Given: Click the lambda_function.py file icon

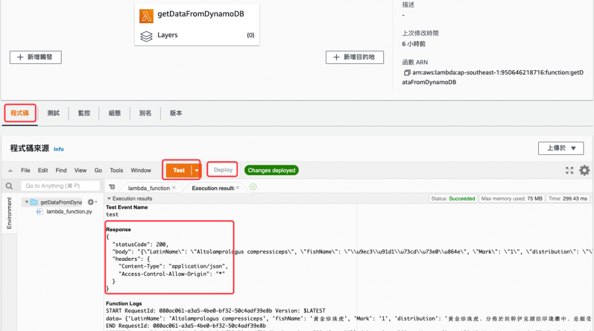Looking at the screenshot, I should [39, 212].
